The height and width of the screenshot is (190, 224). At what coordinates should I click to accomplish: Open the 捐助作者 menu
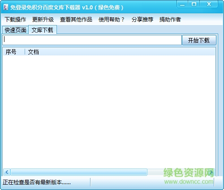tap(170, 19)
